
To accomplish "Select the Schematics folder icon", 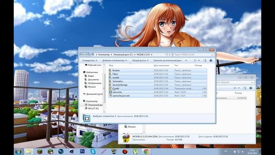I will [x=110, y=81].
